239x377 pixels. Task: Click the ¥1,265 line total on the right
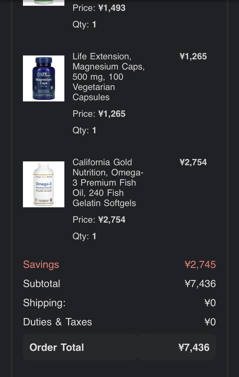tap(193, 56)
